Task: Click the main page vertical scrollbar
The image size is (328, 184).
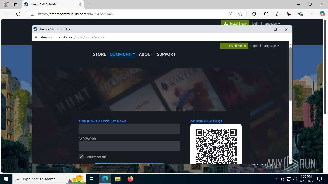Action: [x=325, y=67]
